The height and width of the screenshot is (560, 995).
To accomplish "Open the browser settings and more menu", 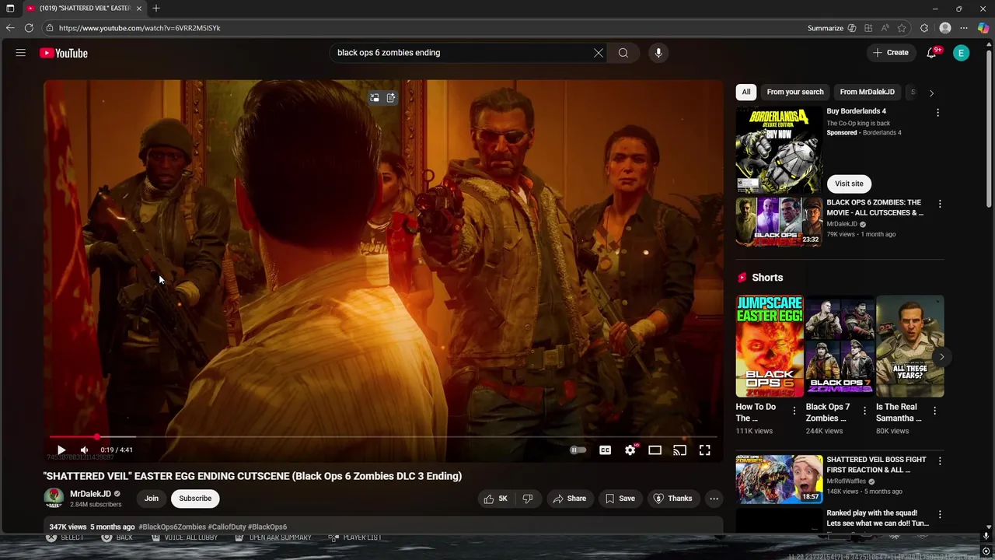I will (964, 28).
